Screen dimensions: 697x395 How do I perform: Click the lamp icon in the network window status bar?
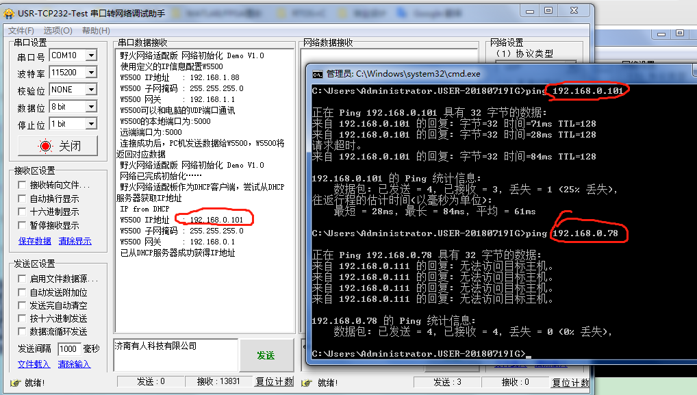(306, 383)
